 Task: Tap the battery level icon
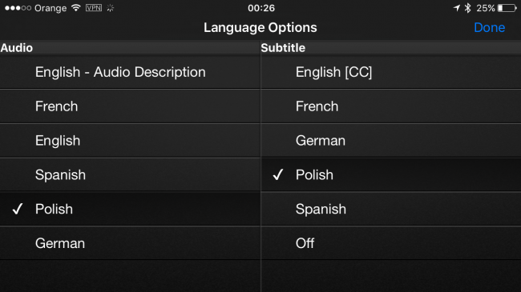point(507,8)
